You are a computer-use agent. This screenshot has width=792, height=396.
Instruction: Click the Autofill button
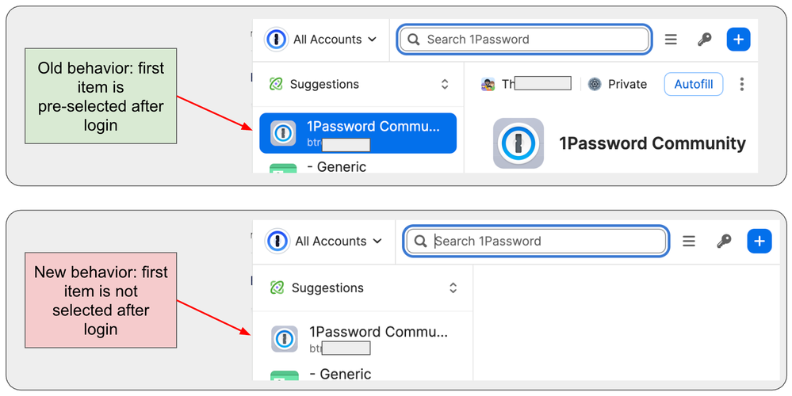click(694, 84)
